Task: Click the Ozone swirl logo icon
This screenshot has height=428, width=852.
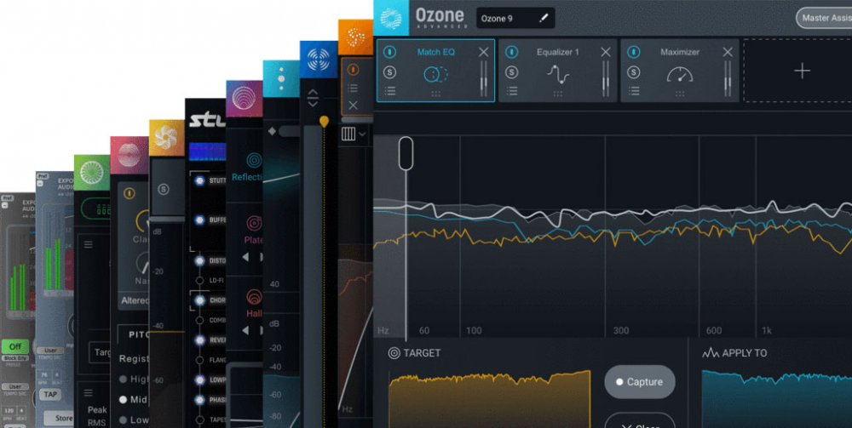Action: [x=391, y=18]
